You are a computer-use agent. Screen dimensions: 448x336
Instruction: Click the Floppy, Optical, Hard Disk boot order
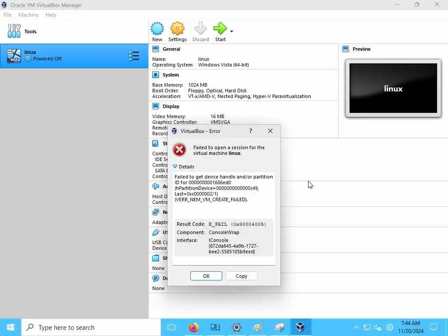tap(217, 91)
